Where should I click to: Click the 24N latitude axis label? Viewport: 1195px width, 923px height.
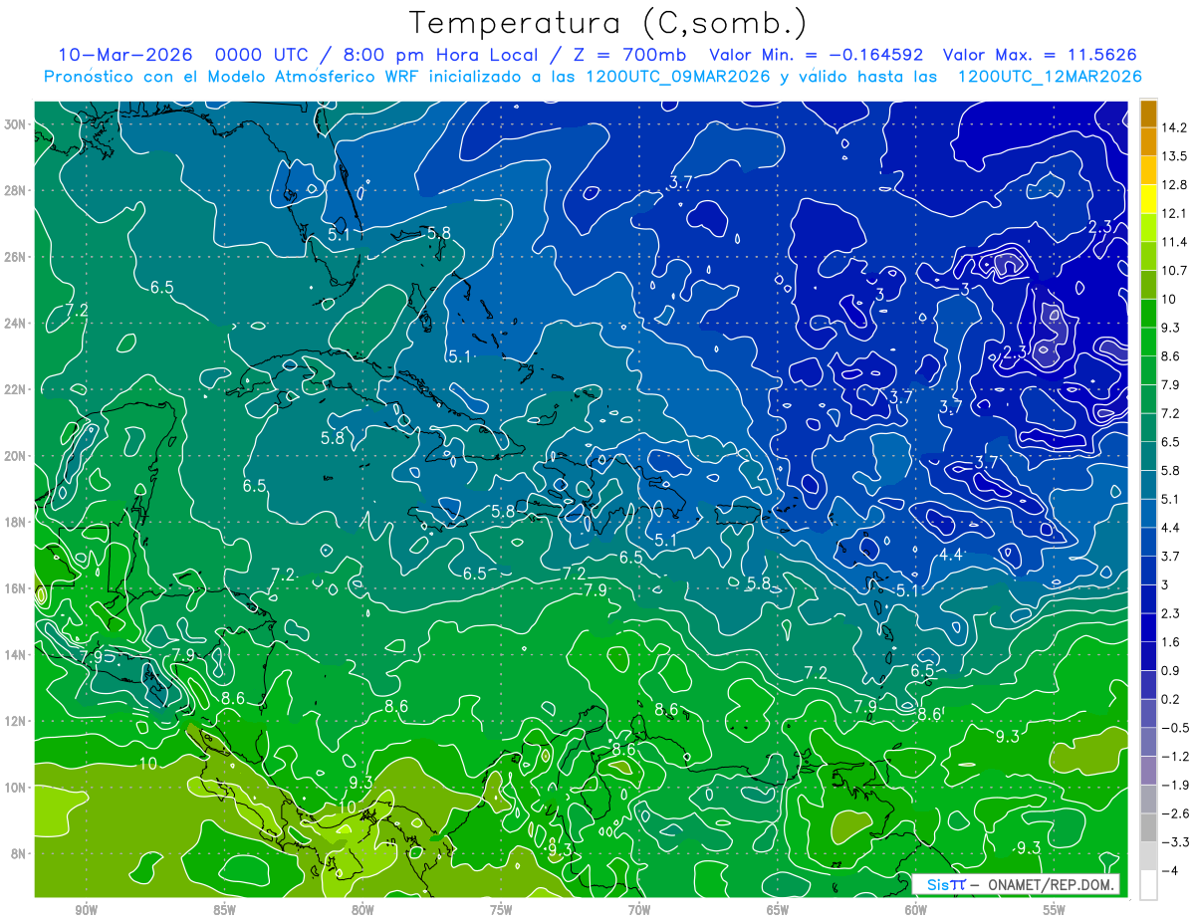(16, 324)
